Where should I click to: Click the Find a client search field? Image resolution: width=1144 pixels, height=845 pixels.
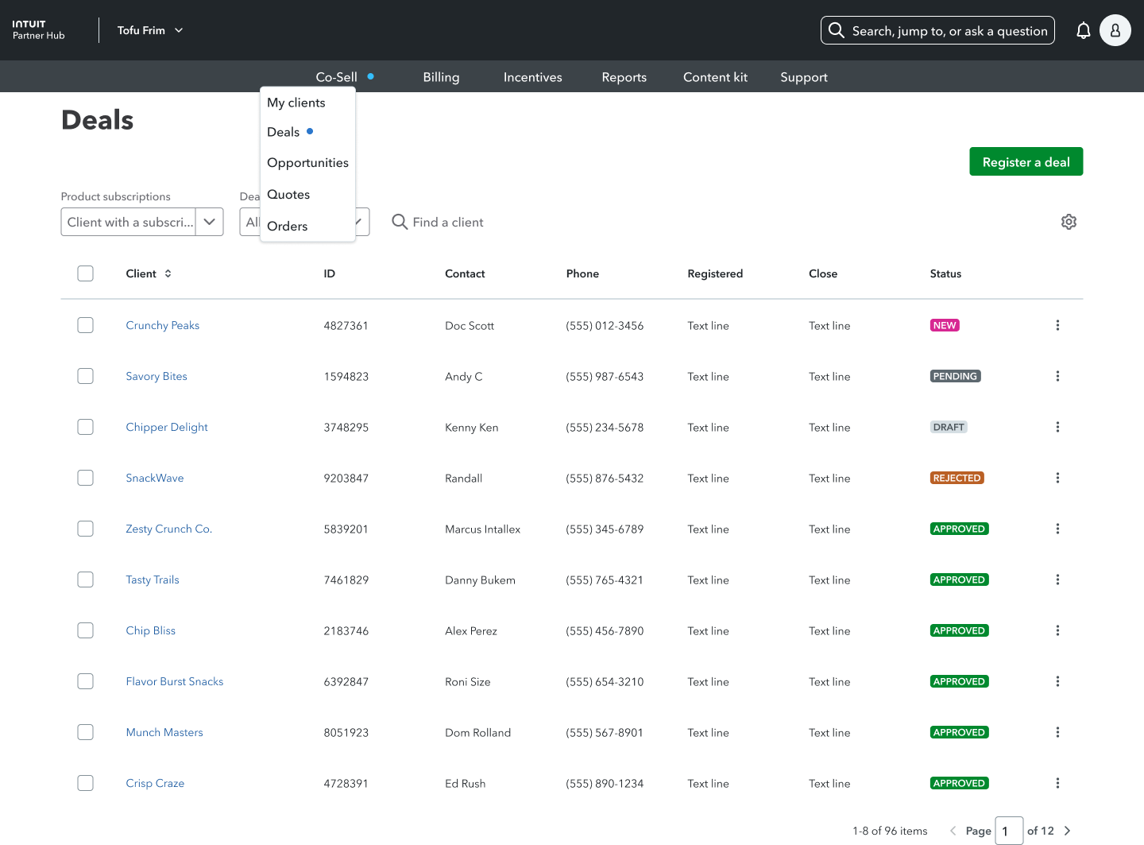click(x=448, y=222)
